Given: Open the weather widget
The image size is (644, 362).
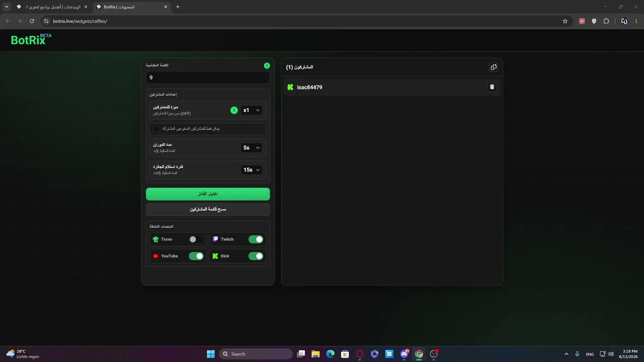Looking at the screenshot, I should (23, 354).
